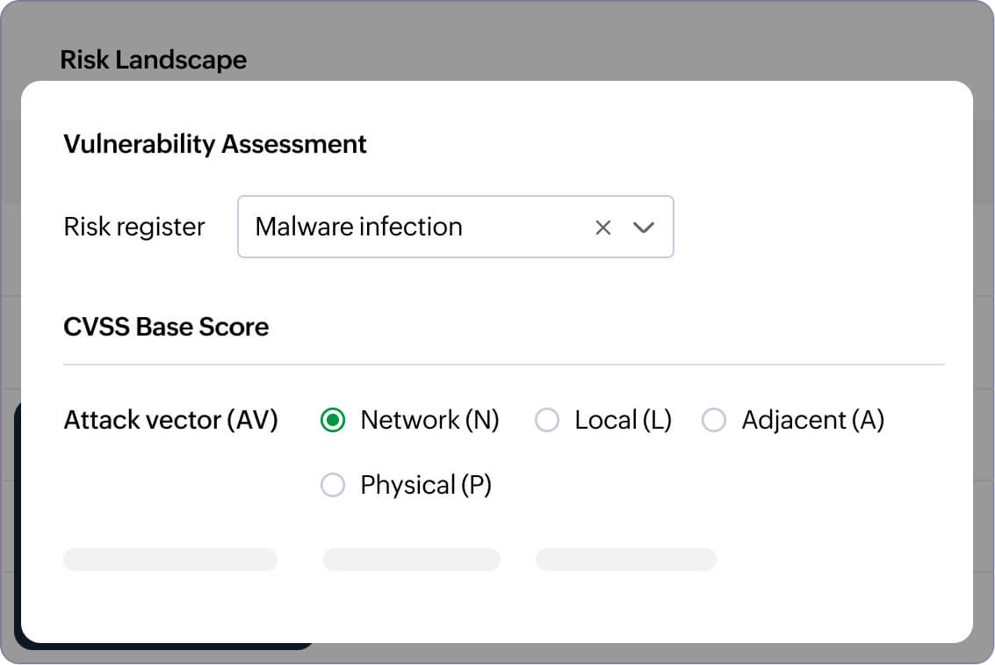The width and height of the screenshot is (995, 665).
Task: Click the Vulnerability Assessment dialog heading
Action: pyautogui.click(x=215, y=144)
